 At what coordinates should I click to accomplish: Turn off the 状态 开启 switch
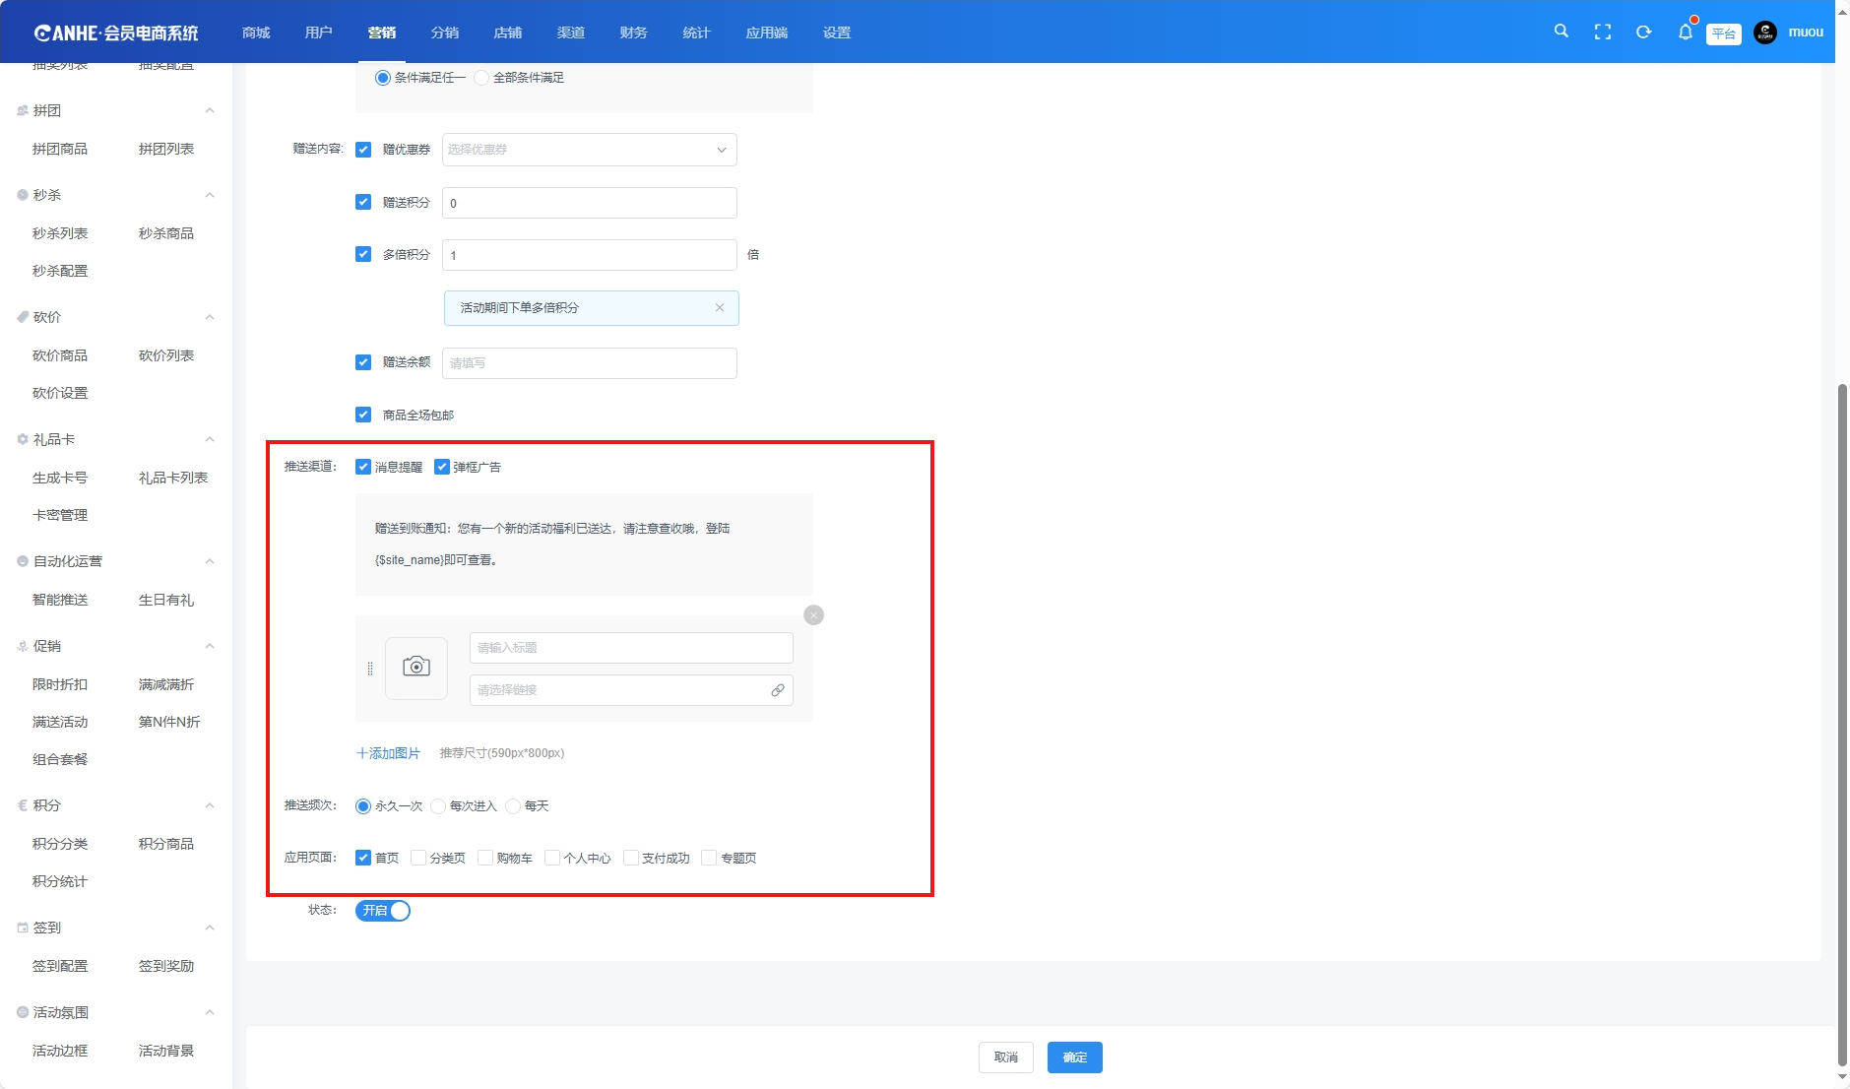[383, 911]
